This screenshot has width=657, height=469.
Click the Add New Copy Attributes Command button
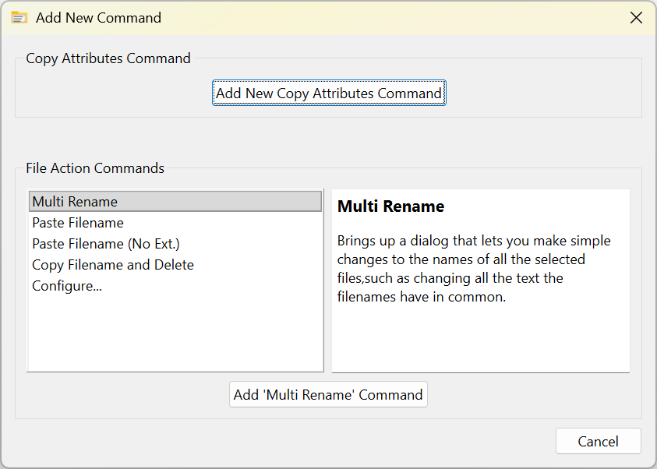[x=328, y=92]
